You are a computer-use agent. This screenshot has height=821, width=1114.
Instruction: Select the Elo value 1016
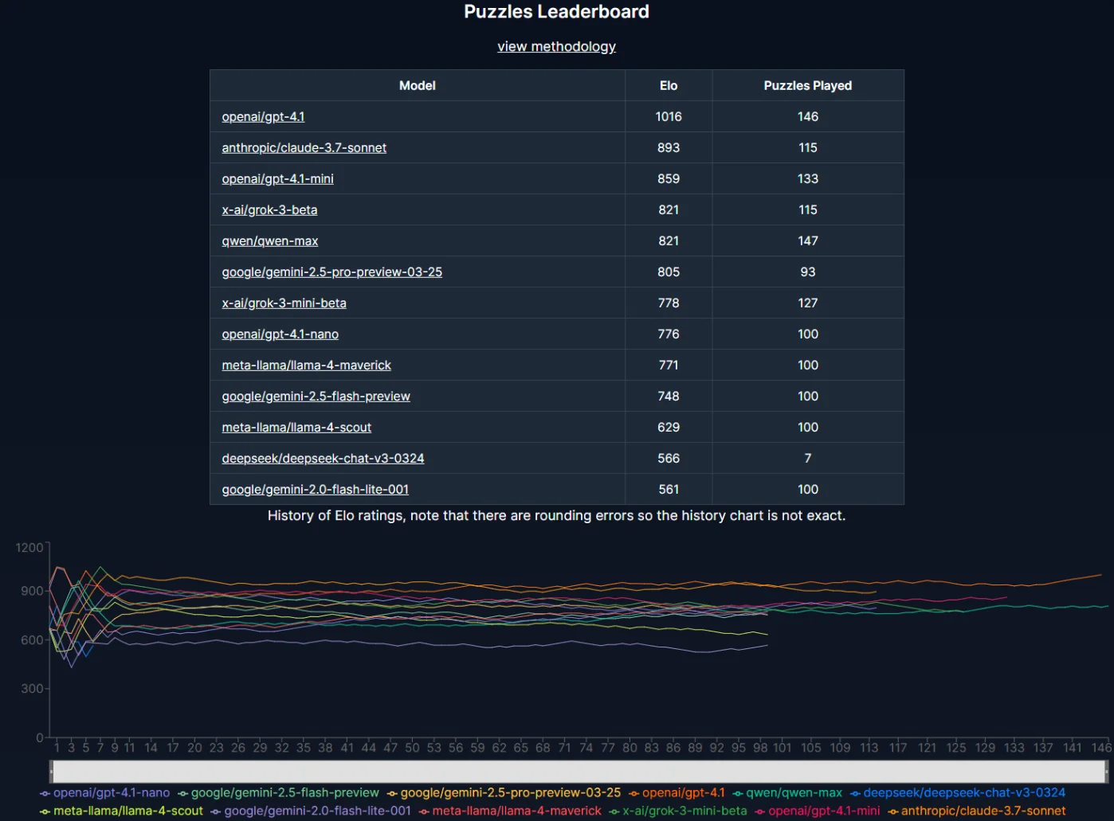[669, 116]
